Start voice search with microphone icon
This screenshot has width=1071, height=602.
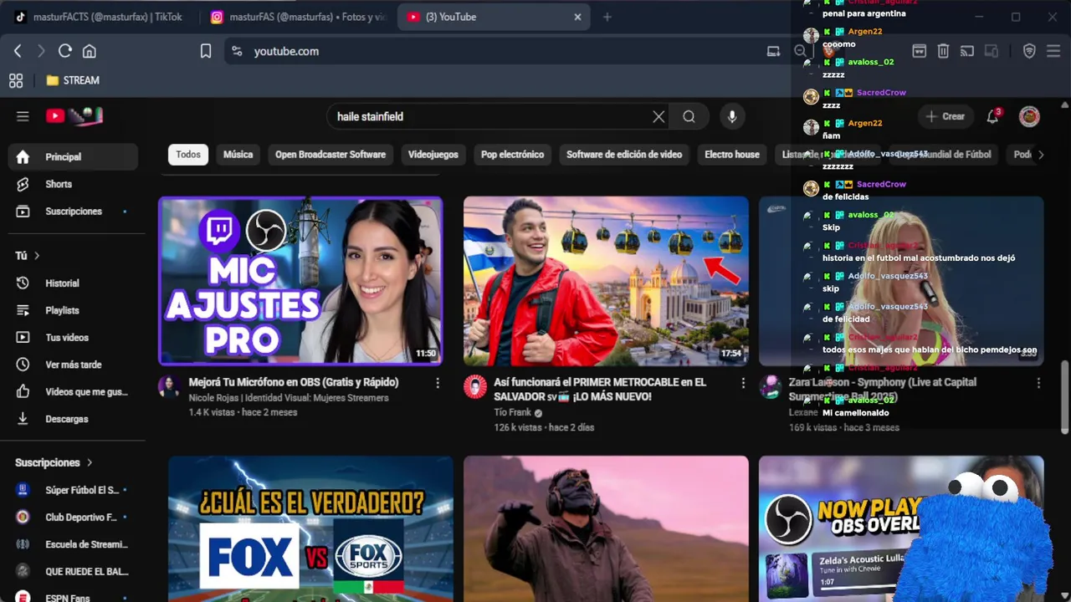pyautogui.click(x=732, y=116)
